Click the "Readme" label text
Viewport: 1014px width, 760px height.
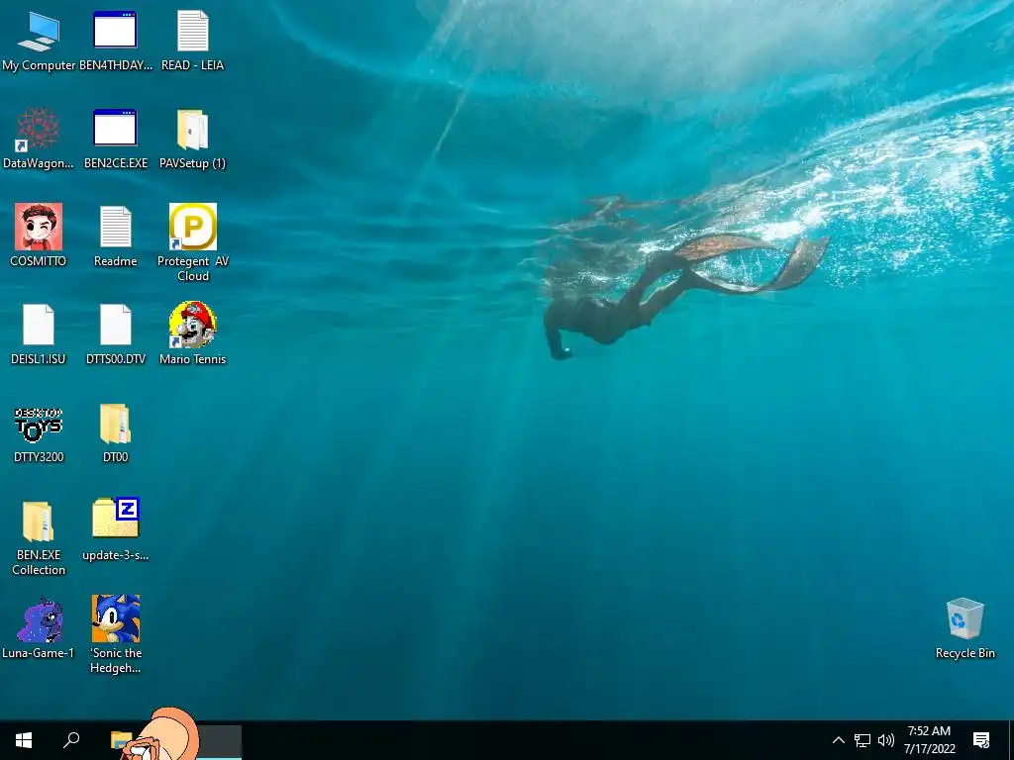click(x=116, y=261)
